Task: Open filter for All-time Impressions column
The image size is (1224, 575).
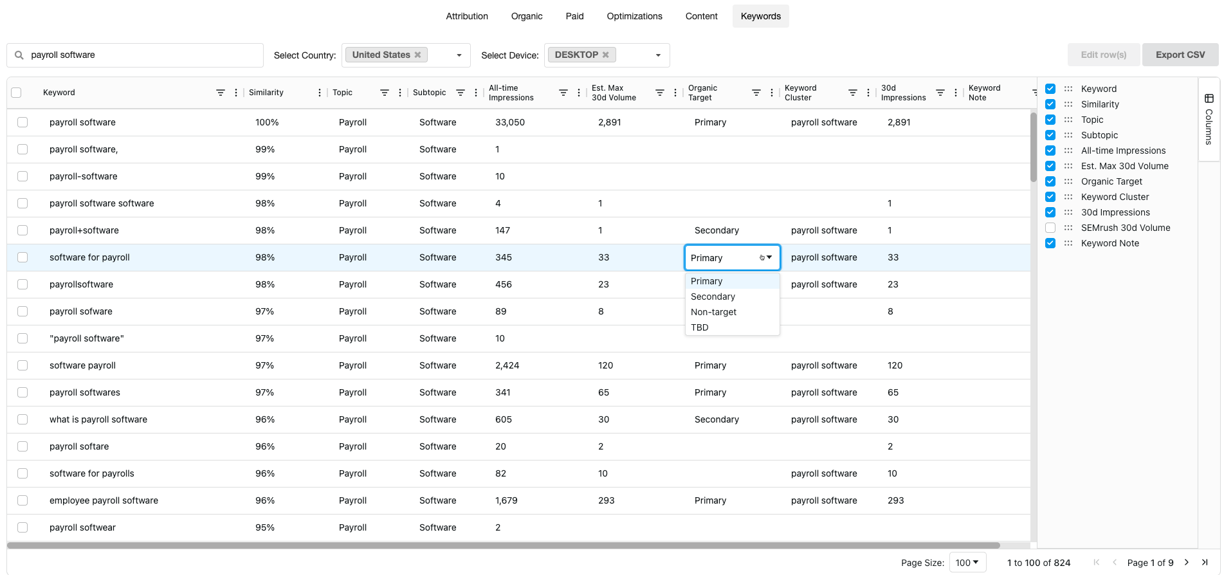Action: (563, 93)
